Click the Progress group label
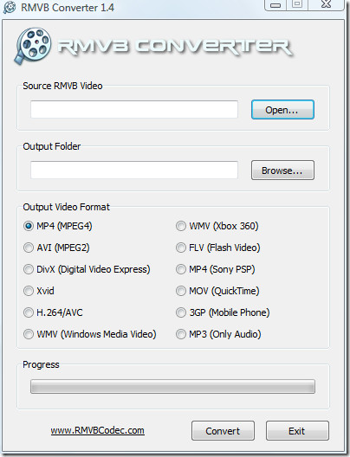350x457 pixels. click(x=41, y=364)
